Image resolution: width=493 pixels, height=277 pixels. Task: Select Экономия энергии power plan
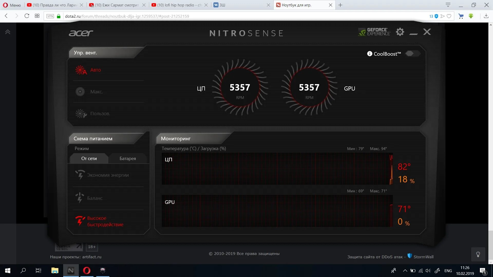(x=102, y=175)
